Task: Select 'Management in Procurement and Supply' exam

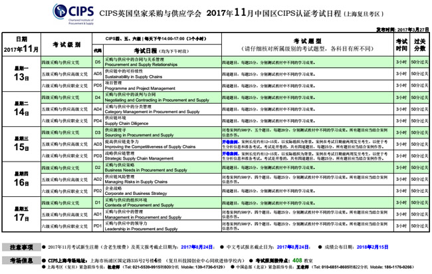Action: (x=143, y=217)
